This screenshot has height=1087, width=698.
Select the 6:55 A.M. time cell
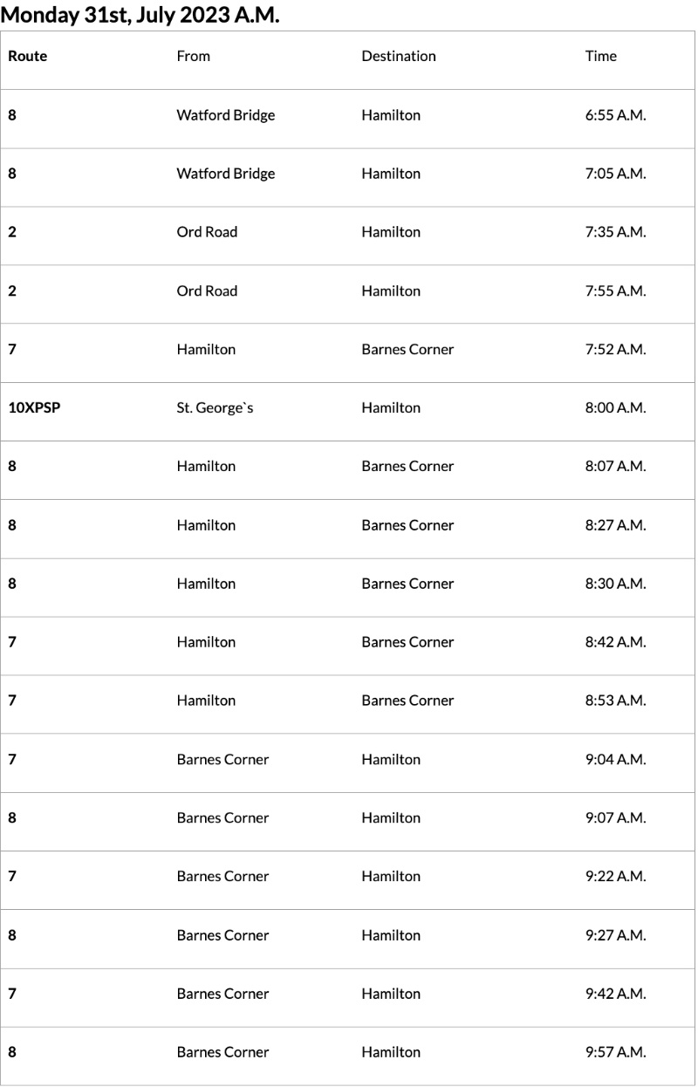coord(615,115)
